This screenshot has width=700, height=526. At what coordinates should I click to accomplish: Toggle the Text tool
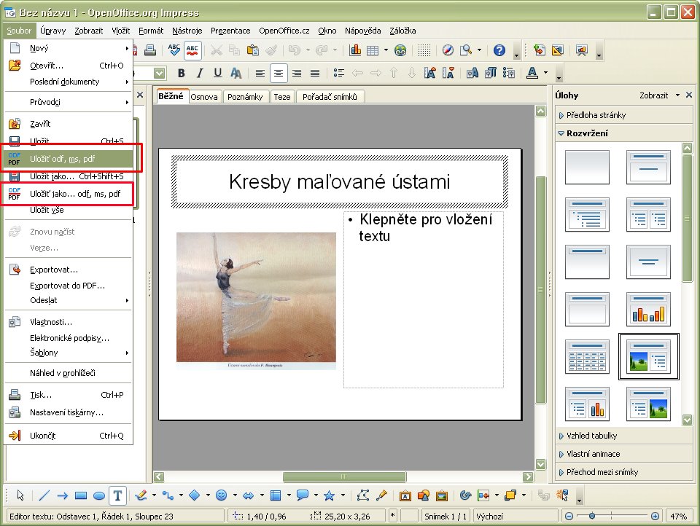click(x=117, y=495)
